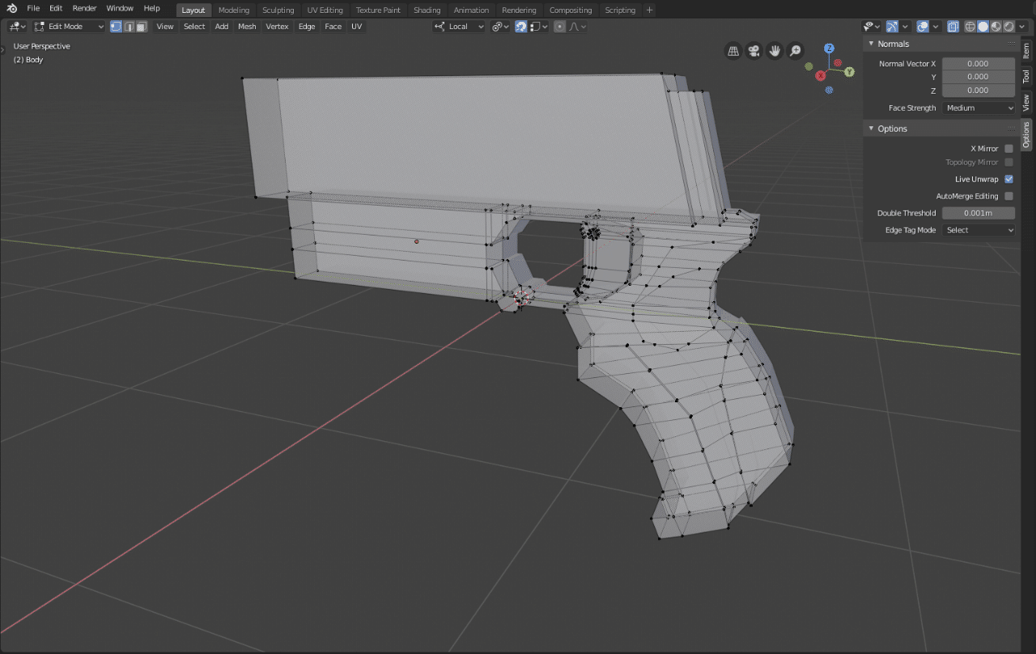Switch to the Modeling workspace tab
1036x654 pixels.
234,10
